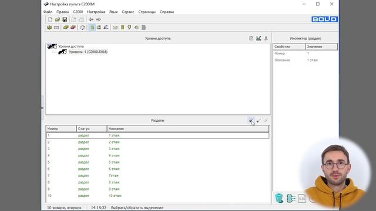Select partition row 7этаж

157,176
